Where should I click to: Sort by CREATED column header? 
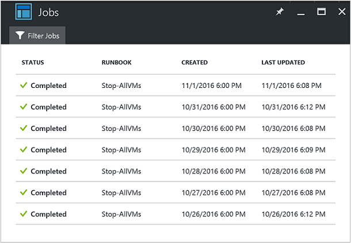[x=194, y=63]
